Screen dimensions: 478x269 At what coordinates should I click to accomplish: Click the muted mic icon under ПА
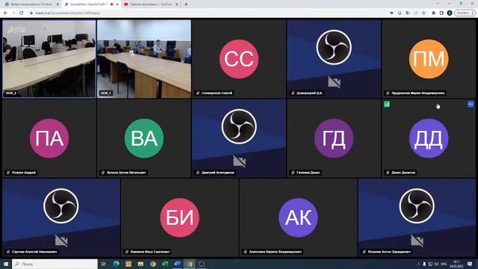point(8,173)
